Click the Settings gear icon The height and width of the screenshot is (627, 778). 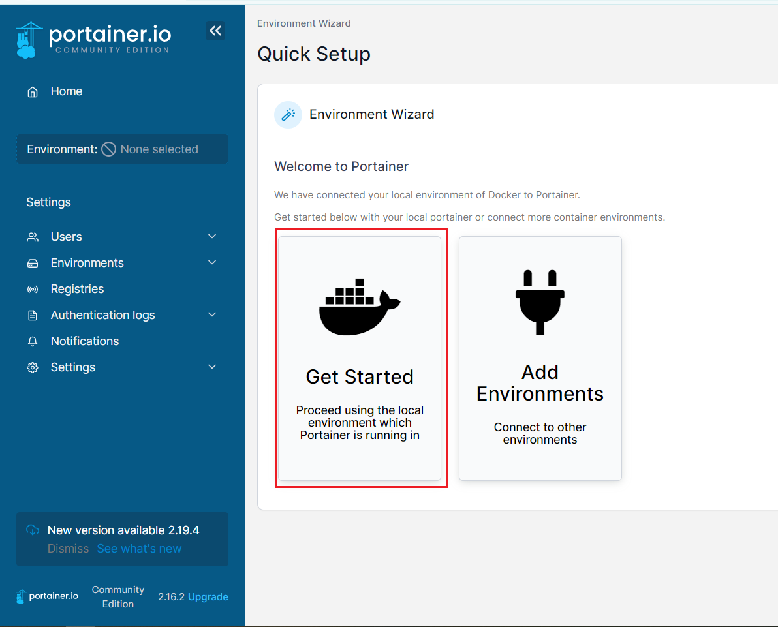point(33,367)
